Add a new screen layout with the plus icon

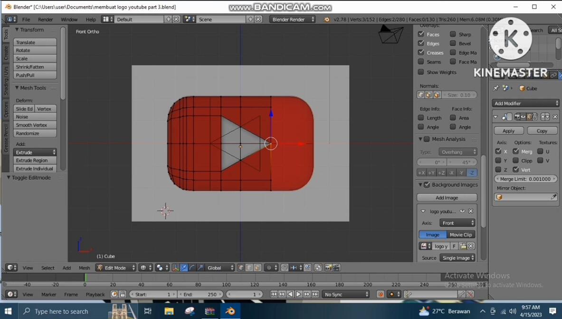[x=169, y=19]
